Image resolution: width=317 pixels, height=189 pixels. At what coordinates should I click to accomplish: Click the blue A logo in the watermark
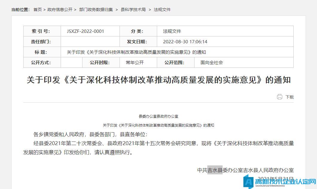249,181
